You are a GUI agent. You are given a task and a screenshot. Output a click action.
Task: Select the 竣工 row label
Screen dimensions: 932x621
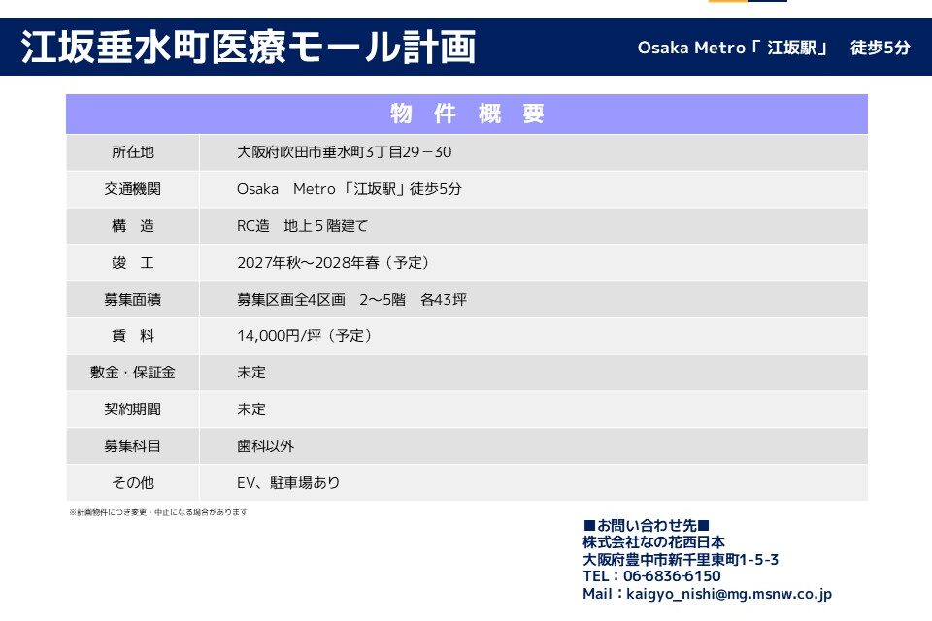pos(133,263)
